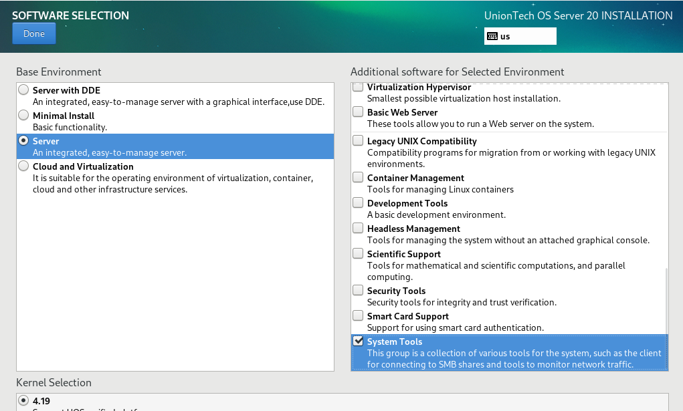
Task: Open the us keyboard layout selector
Action: point(520,36)
